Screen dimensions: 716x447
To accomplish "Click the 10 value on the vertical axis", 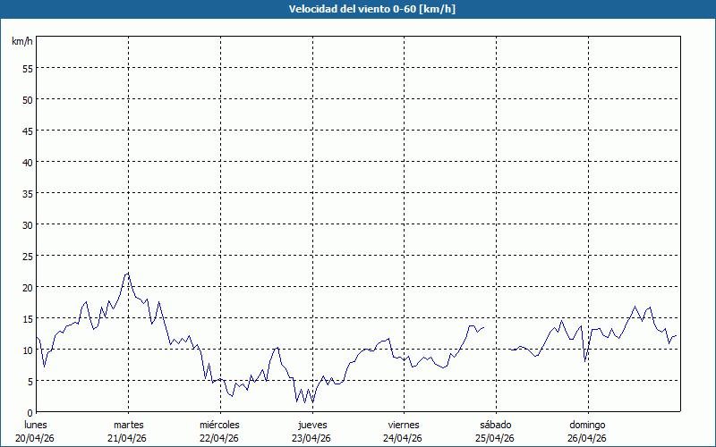I will pos(27,350).
